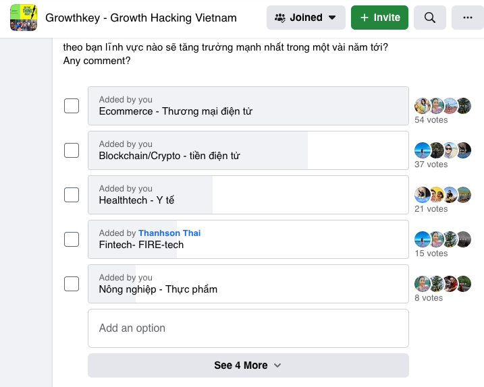Screen dimensions: 484x387
Task: Click the search magnifier icon
Action: tap(430, 18)
